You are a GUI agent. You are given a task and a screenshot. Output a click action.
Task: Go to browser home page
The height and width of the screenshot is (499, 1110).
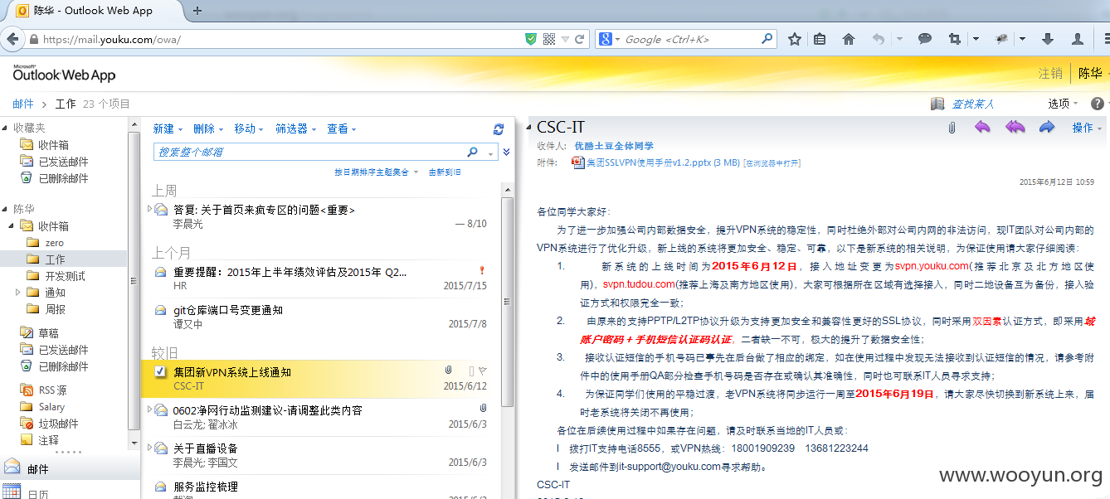click(848, 39)
